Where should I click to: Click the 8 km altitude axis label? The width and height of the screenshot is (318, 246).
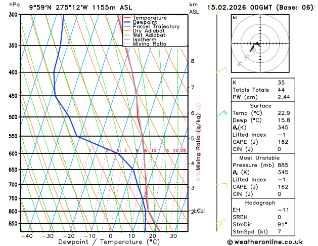click(x=193, y=61)
